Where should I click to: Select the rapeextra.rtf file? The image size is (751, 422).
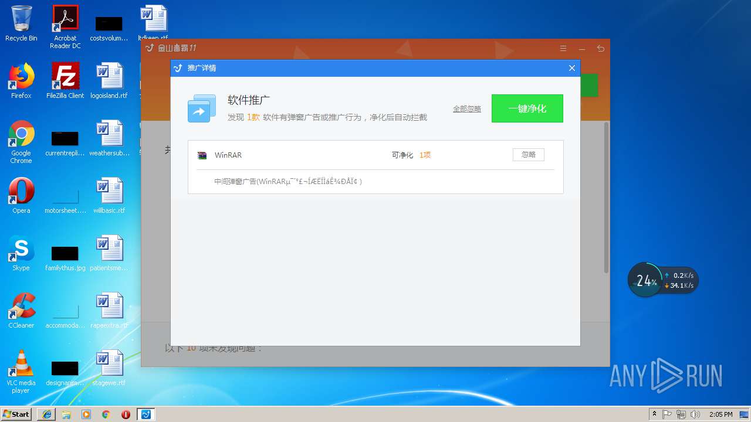coord(109,311)
